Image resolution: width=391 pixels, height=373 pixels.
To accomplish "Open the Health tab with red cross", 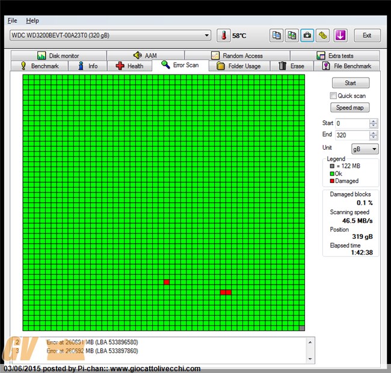I will pyautogui.click(x=129, y=66).
